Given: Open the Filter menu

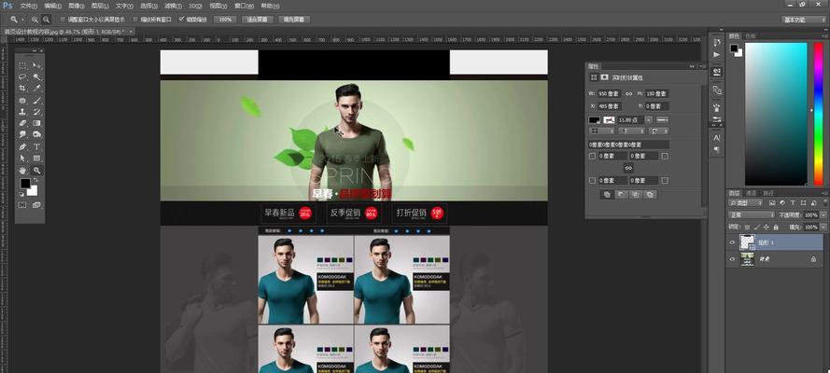Looking at the screenshot, I should click(x=173, y=6).
